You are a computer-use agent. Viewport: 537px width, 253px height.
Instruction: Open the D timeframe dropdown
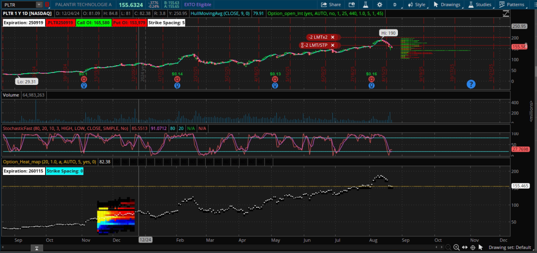pos(395,5)
